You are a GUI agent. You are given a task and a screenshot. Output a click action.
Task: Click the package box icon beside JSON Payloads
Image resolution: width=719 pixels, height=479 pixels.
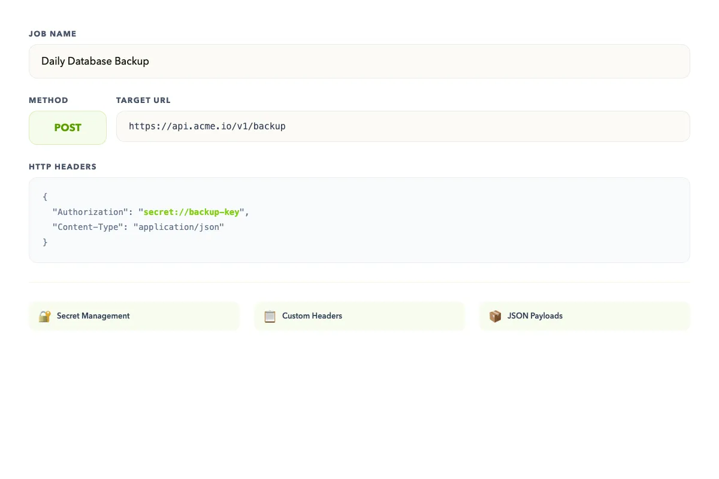(495, 316)
